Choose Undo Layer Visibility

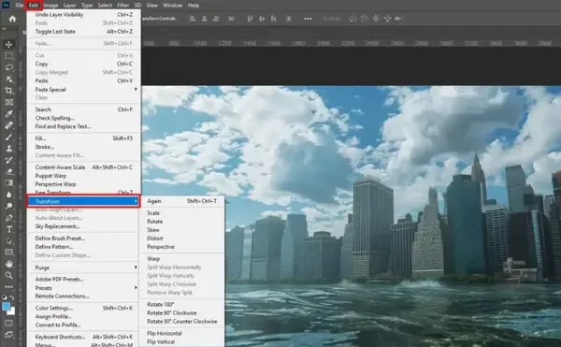point(84,15)
